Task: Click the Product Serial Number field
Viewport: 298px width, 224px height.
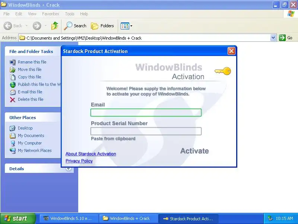Action: [x=146, y=131]
